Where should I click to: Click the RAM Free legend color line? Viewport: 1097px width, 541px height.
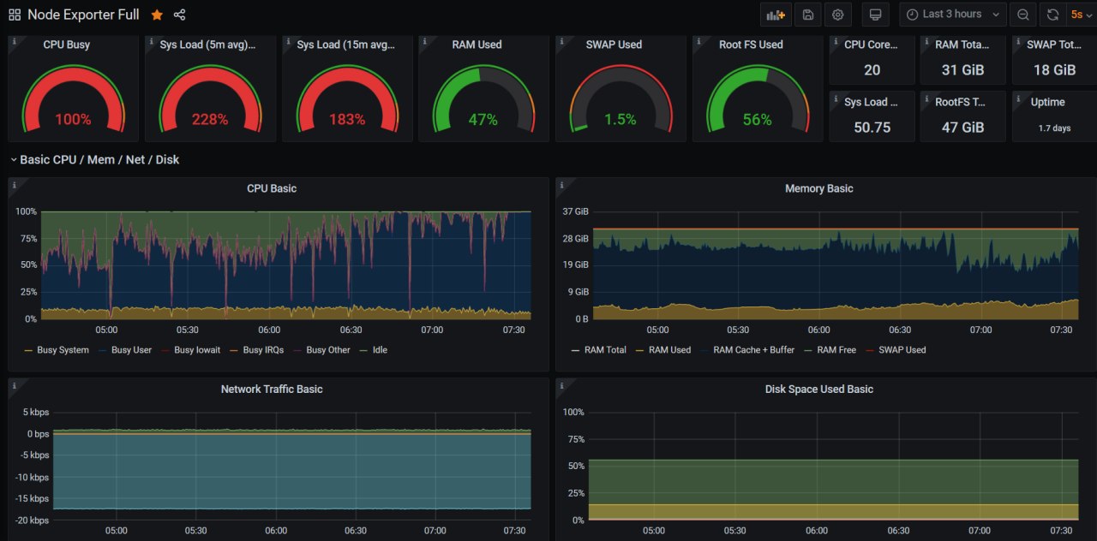click(808, 350)
